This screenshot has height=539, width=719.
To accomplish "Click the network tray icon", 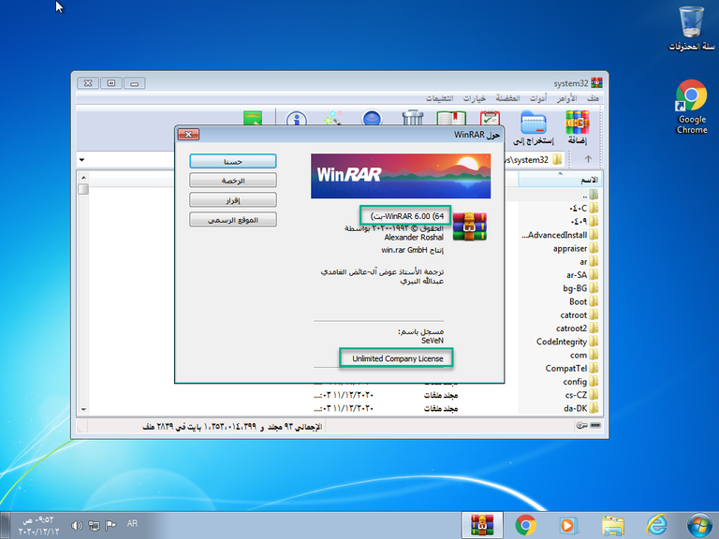I will [x=94, y=525].
